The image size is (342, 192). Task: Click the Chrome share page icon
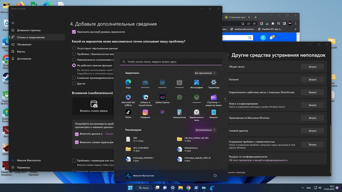click(249, 23)
